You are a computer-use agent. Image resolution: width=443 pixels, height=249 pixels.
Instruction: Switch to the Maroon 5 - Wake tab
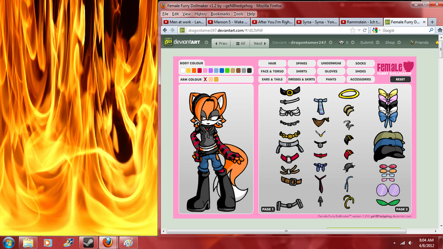[228, 22]
